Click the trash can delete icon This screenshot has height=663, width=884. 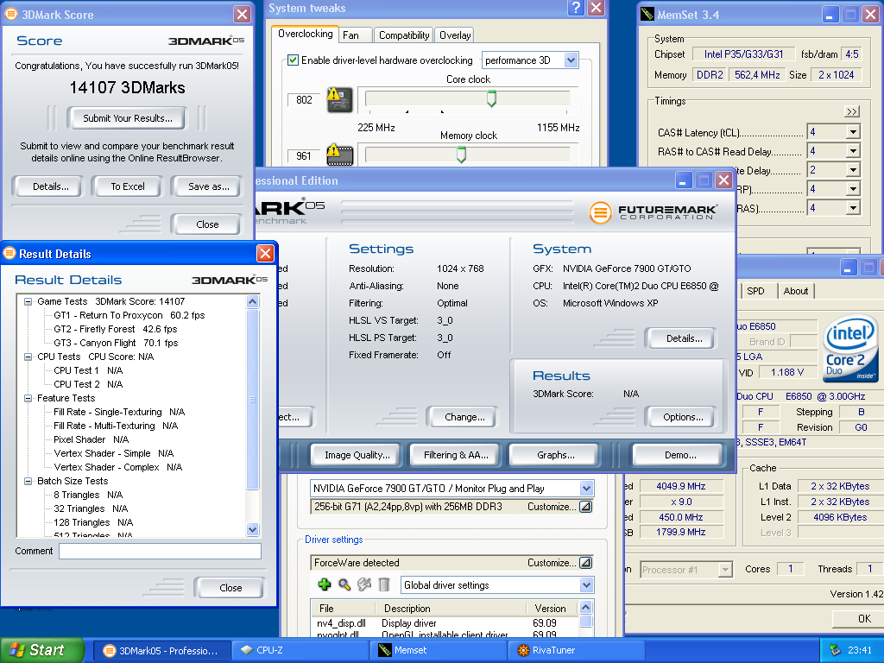coord(384,584)
